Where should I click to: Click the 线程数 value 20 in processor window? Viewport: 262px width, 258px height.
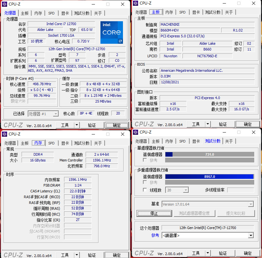118,113
